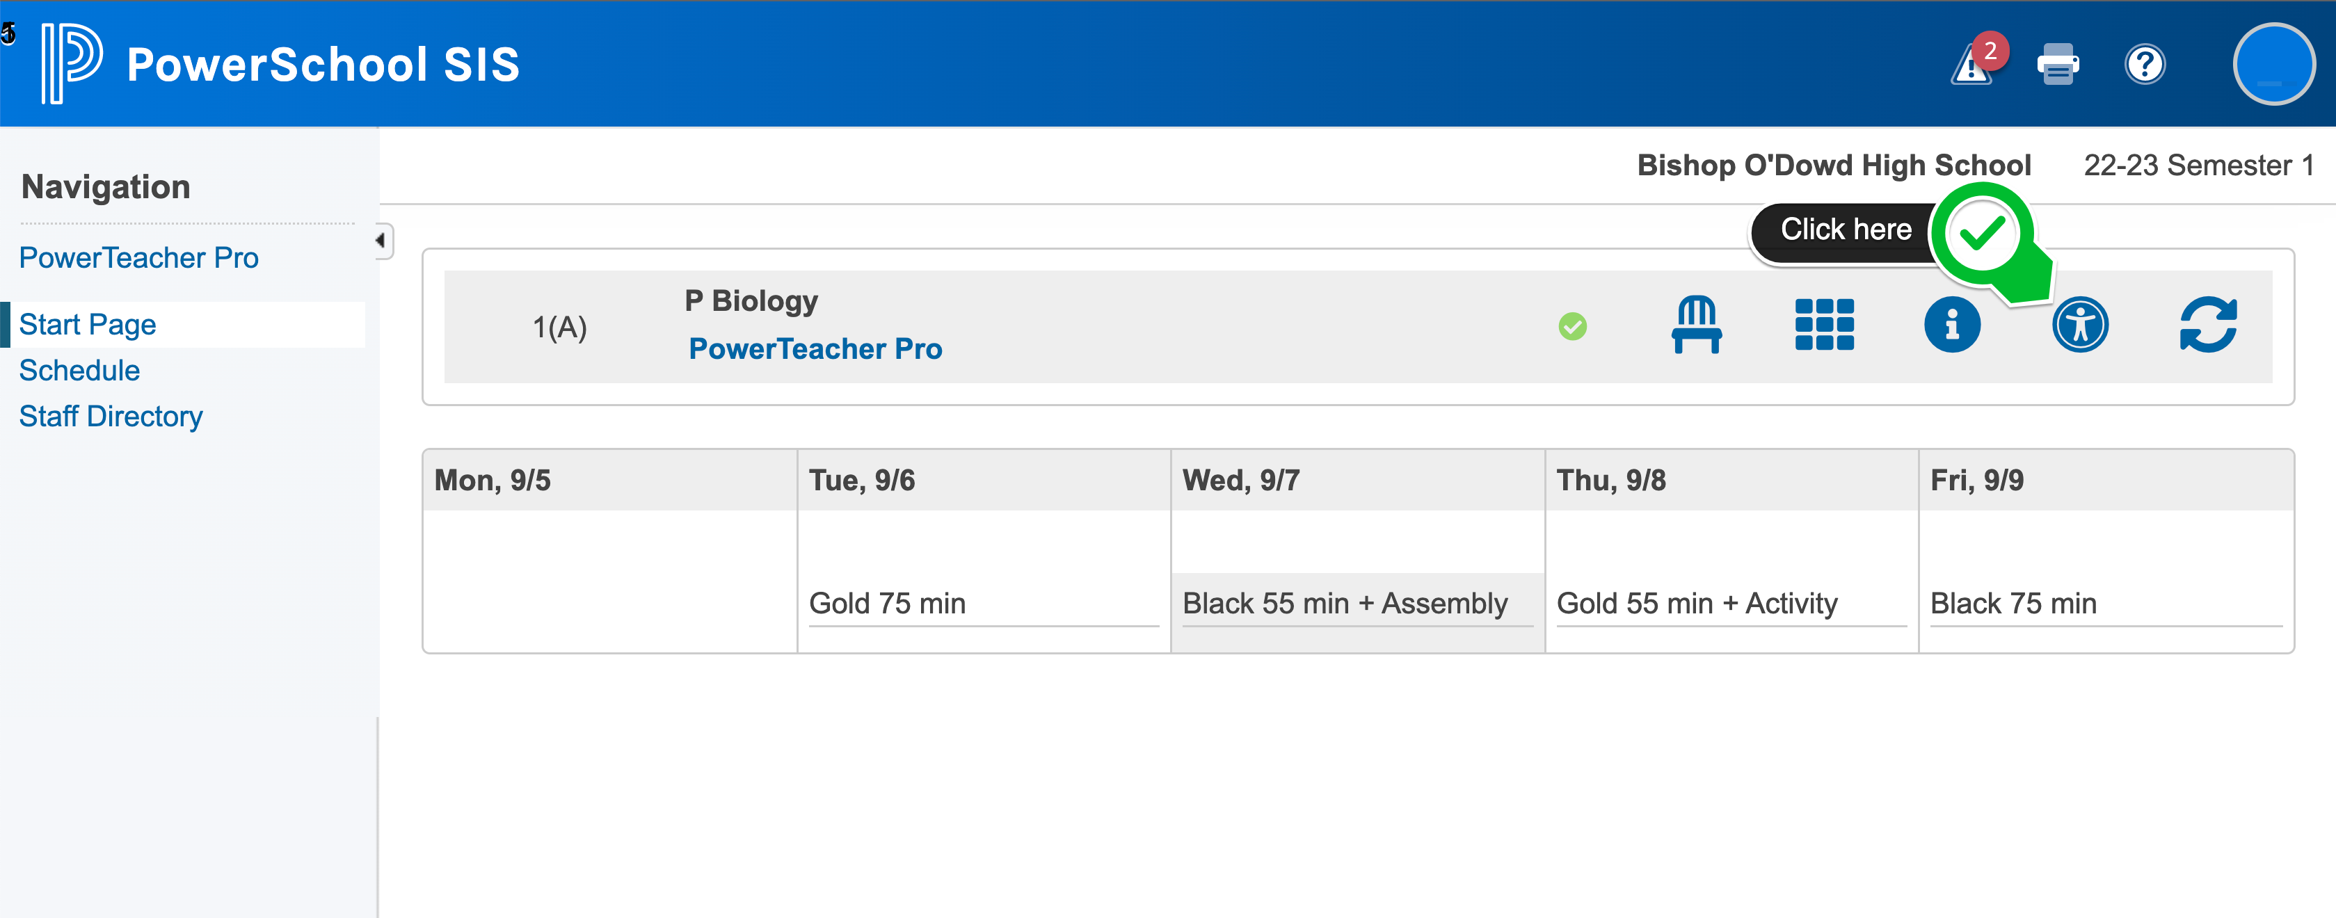Click the class information info icon
The height and width of the screenshot is (918, 2336).
[x=1953, y=324]
